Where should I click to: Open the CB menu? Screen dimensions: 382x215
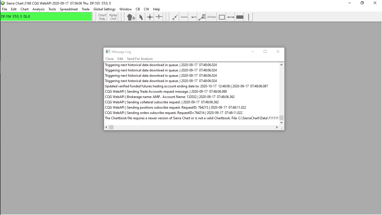pyautogui.click(x=138, y=9)
